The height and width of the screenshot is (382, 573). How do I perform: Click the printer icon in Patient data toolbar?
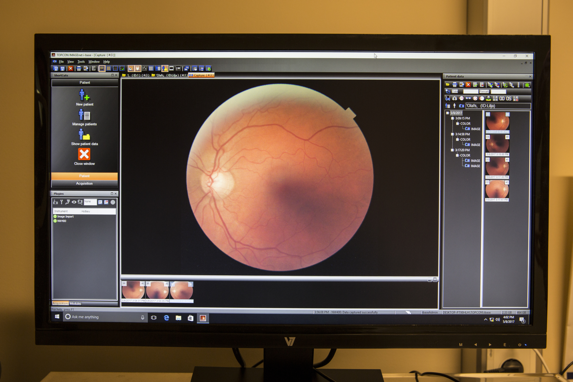pyautogui.click(x=454, y=85)
